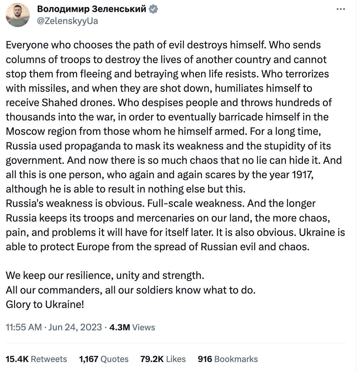Visit the @ZelenskyyUa handle link
358x373 pixels.
67,21
